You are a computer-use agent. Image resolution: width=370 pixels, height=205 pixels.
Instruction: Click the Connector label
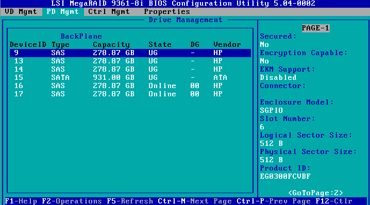[283, 86]
